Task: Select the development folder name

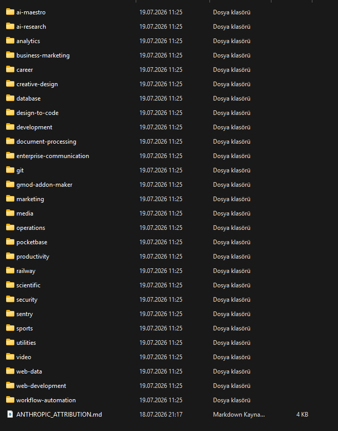Action: tap(34, 127)
